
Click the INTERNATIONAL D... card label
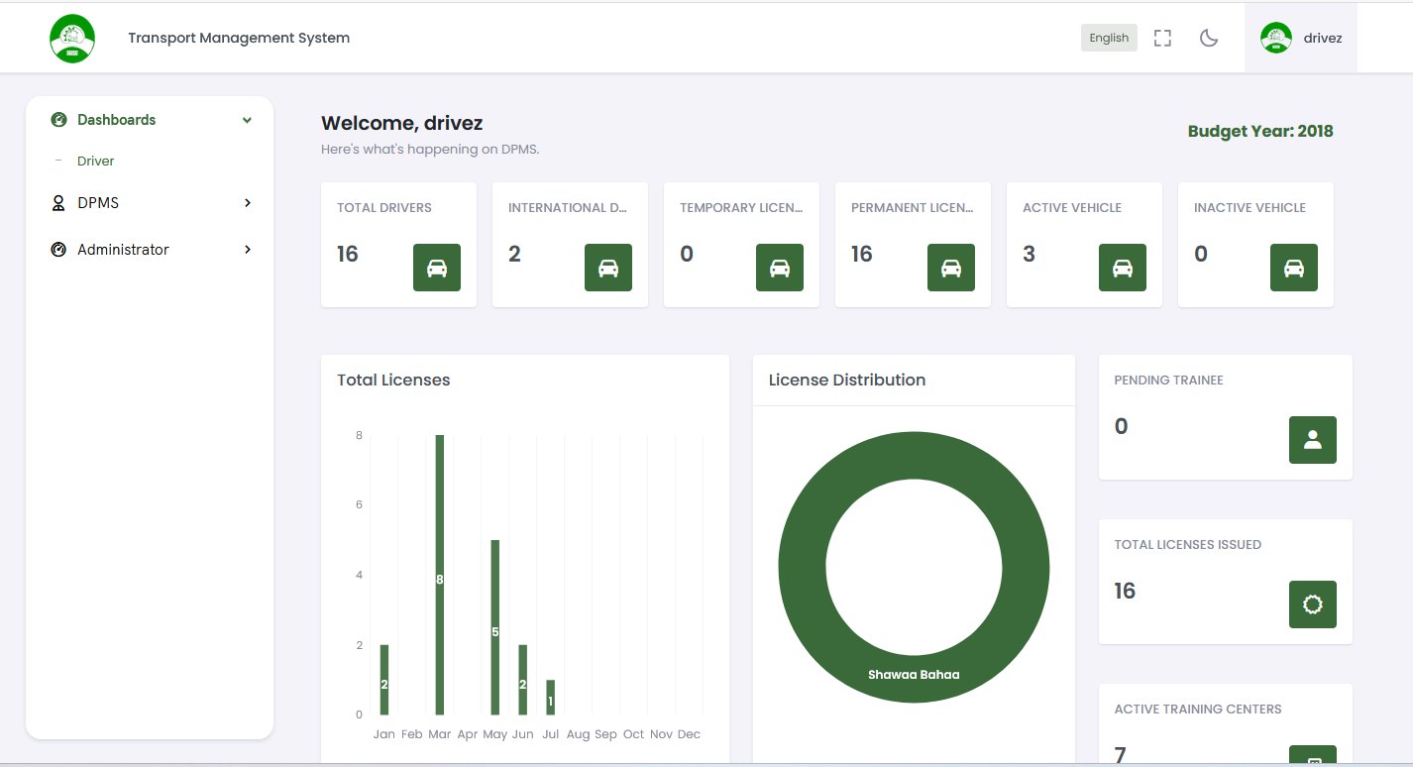click(x=568, y=208)
